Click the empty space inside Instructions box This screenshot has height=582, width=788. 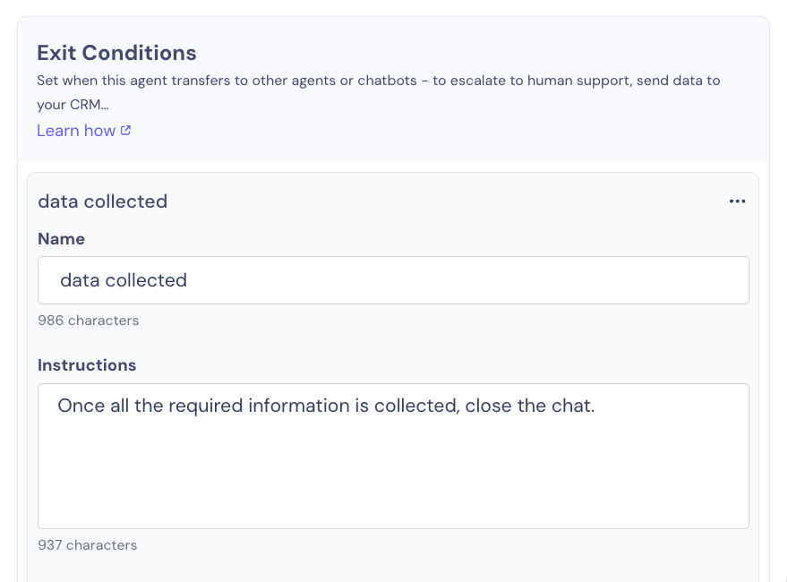tap(393, 473)
